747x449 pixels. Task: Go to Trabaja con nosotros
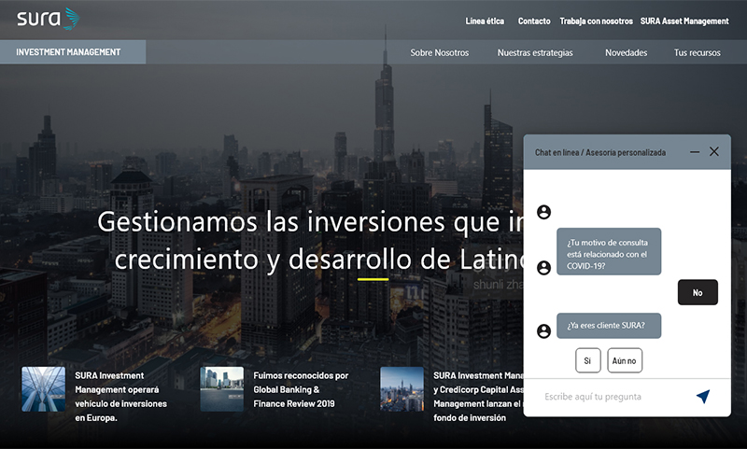(596, 21)
